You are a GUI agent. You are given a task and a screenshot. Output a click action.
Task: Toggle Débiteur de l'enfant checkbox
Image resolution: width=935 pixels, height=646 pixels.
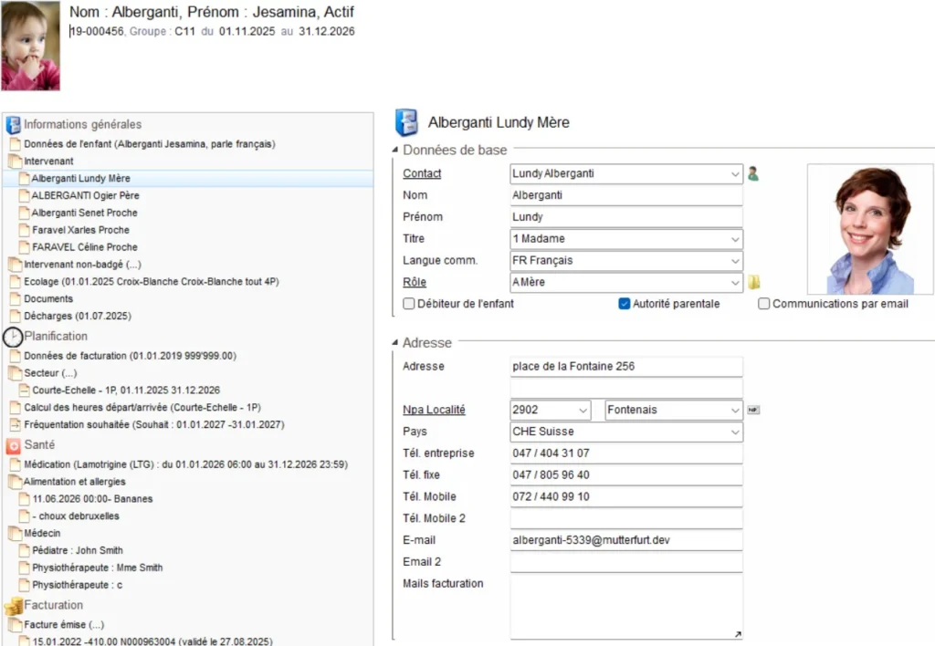pyautogui.click(x=408, y=304)
